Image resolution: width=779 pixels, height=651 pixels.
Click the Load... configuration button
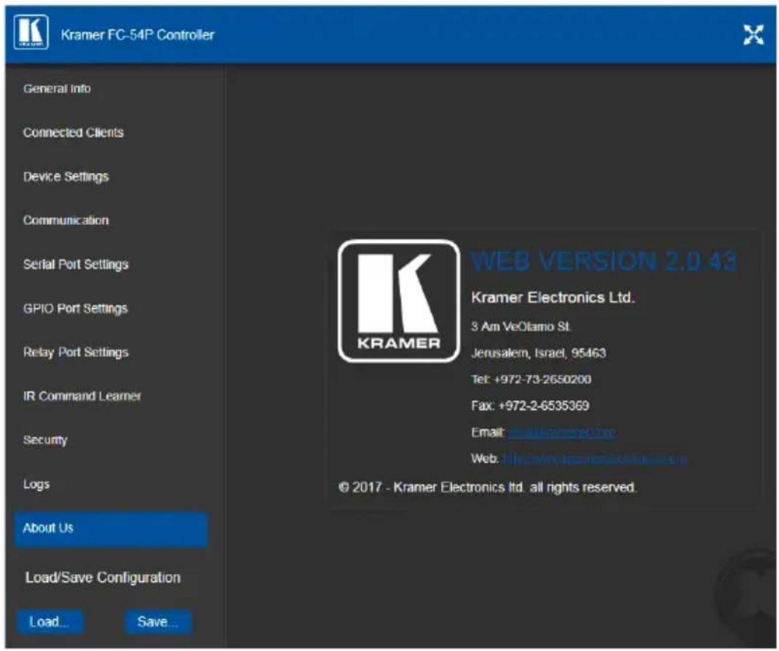[x=50, y=622]
